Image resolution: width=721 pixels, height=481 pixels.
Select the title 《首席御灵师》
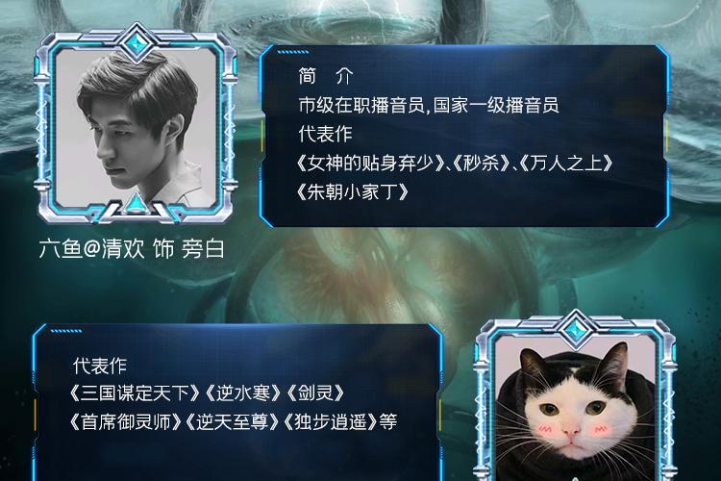pos(126,421)
